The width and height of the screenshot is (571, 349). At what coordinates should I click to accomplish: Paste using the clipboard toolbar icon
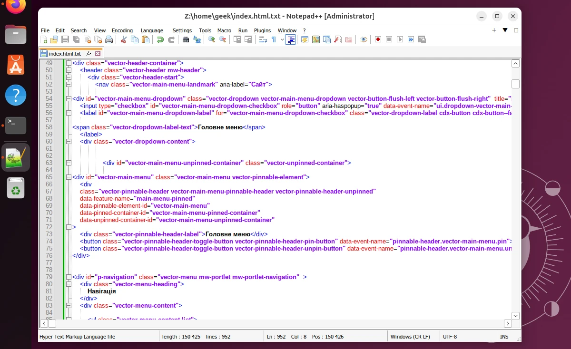[146, 39]
